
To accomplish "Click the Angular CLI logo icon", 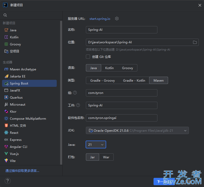I will point(6,147).
